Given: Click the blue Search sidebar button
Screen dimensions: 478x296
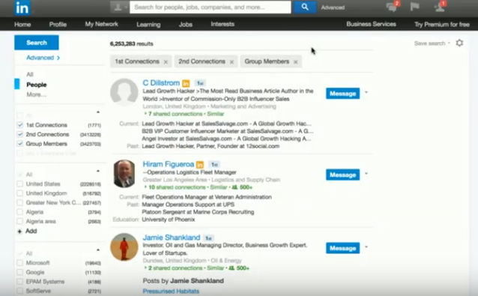Looking at the screenshot, I should tap(37, 43).
